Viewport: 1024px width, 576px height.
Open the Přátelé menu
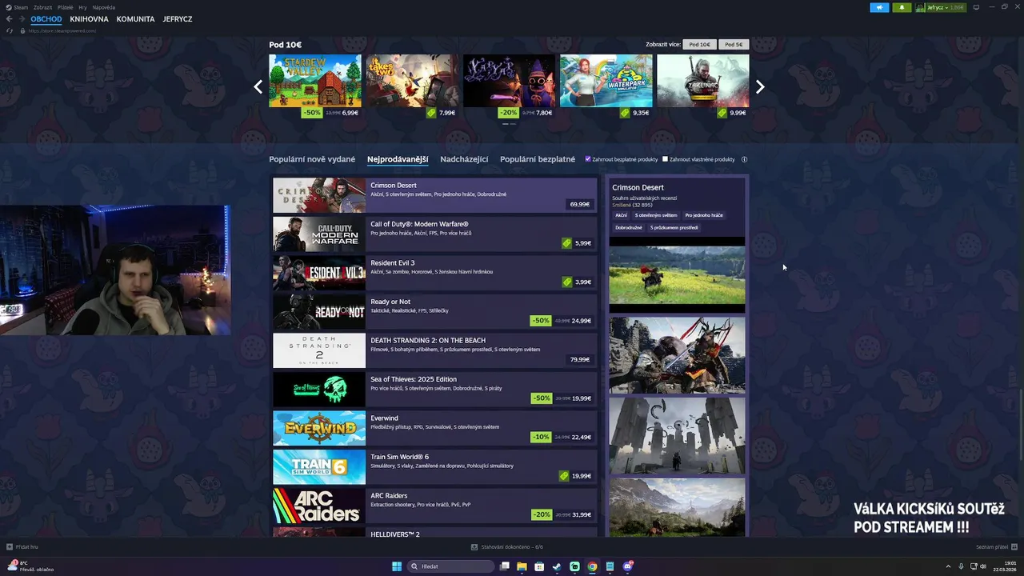66,7
